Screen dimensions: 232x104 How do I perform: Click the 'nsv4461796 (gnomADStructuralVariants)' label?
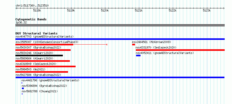point(50,80)
